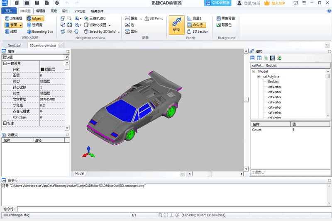Switch to the 输出 ribbon tab
Image resolution: width=332 pixels, height=221 pixels.
[x=65, y=11]
